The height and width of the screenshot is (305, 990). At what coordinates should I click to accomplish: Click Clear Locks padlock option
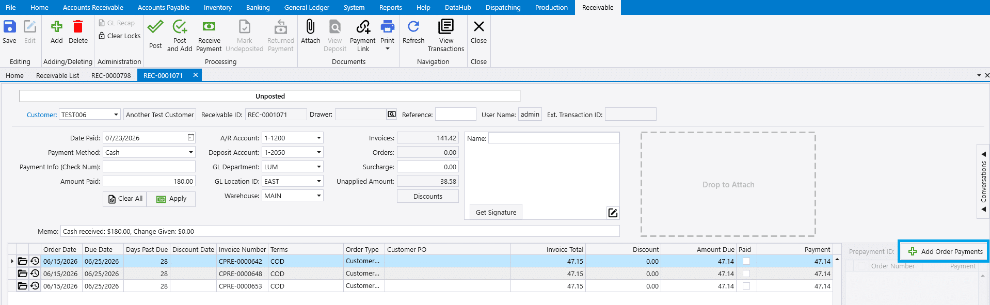(119, 36)
